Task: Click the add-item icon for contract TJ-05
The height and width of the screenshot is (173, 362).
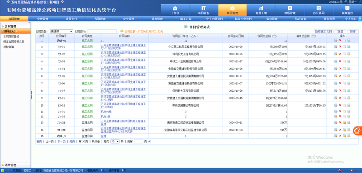Action: pos(345,76)
